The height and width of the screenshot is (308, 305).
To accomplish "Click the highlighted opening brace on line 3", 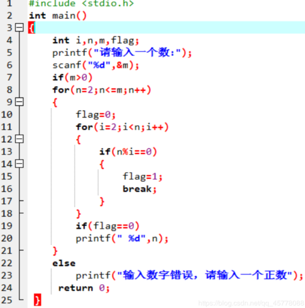I will coord(31,28).
